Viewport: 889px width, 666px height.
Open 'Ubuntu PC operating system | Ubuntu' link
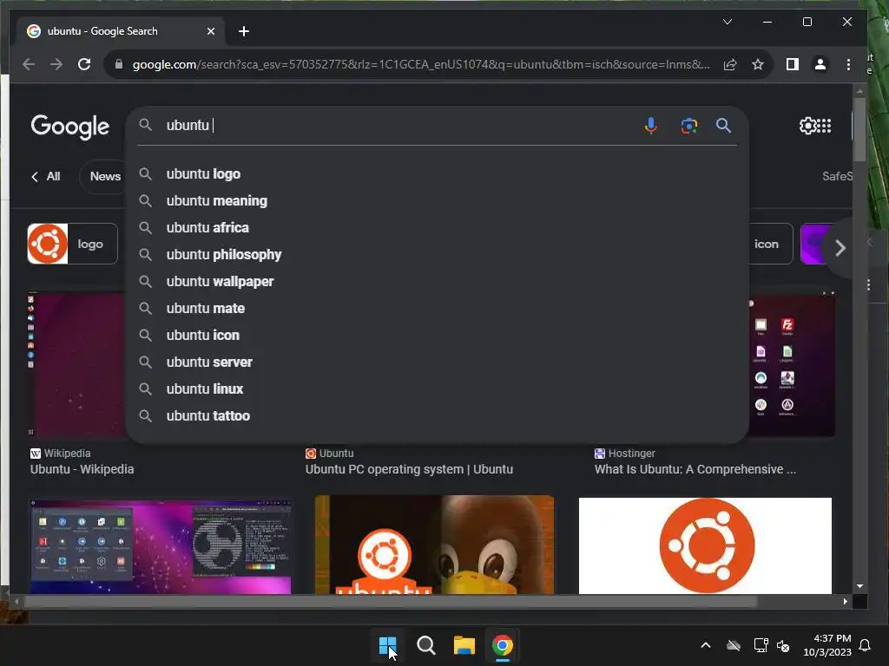410,469
